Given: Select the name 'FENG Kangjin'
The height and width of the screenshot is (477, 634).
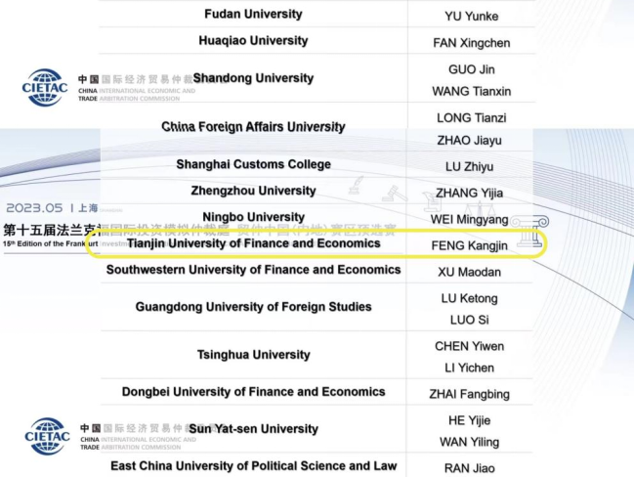Looking at the screenshot, I should (470, 245).
